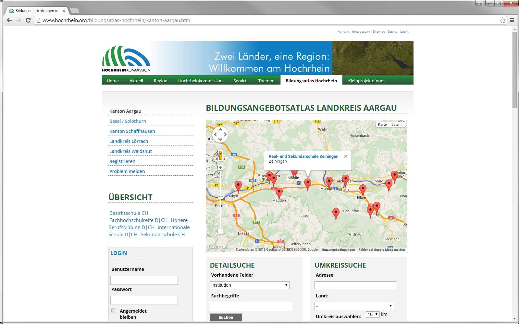Expand the Land dropdown in Umkreissuche
The height and width of the screenshot is (324, 519).
point(354,306)
